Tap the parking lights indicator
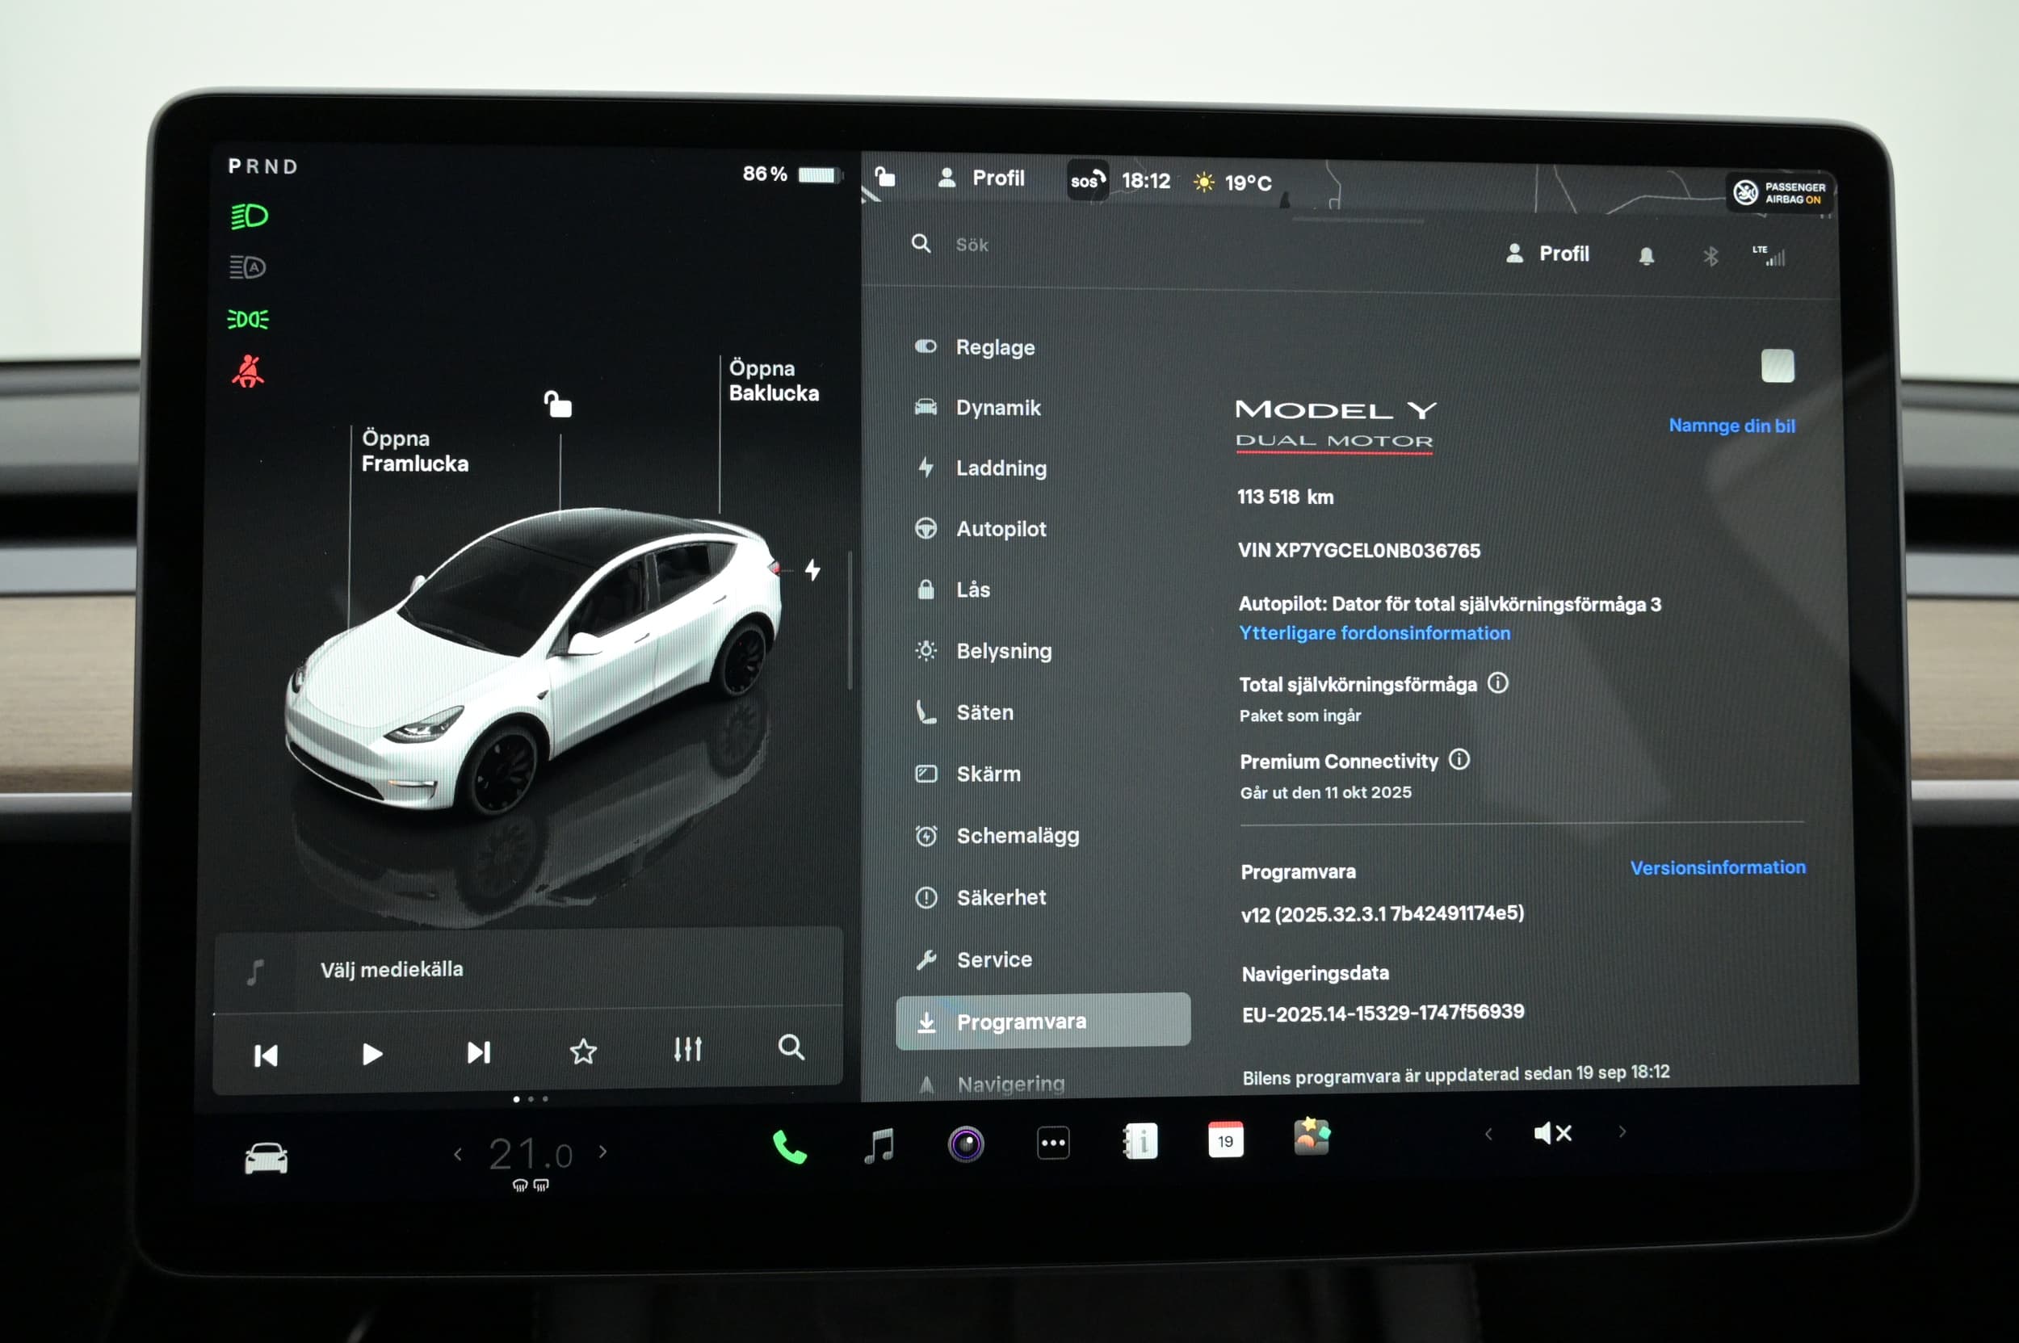This screenshot has height=1343, width=2019. click(x=248, y=320)
